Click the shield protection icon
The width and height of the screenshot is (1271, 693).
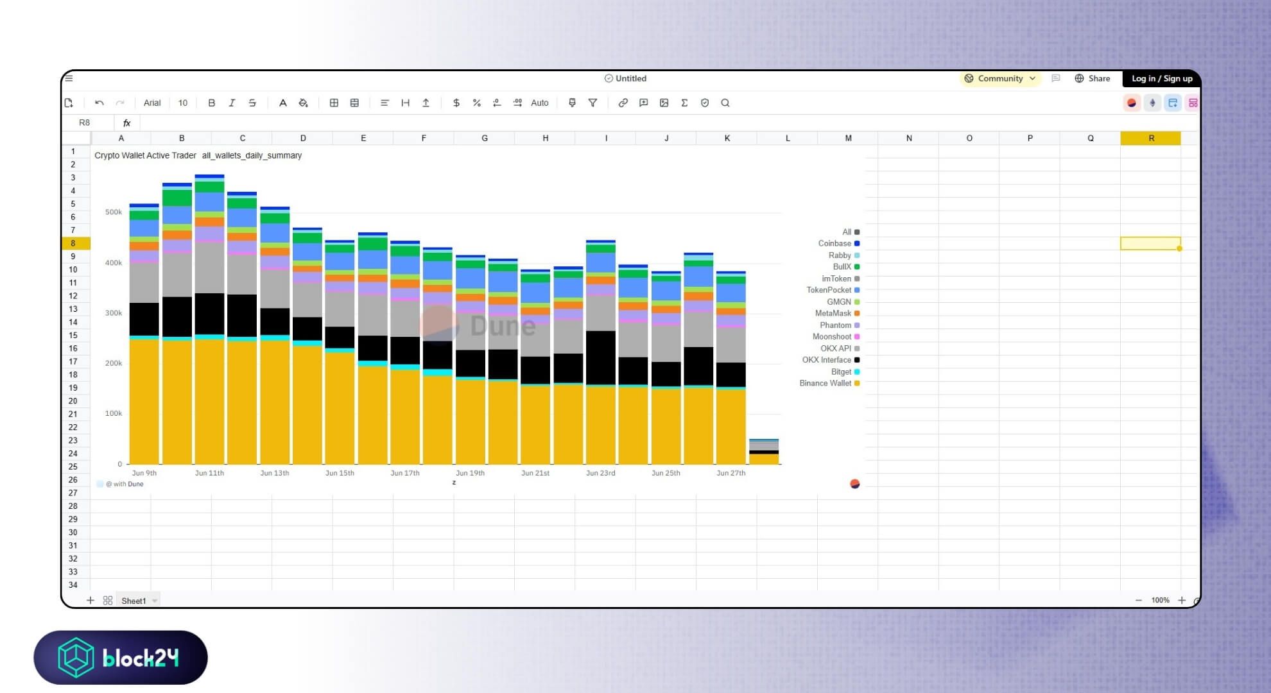[x=705, y=103]
